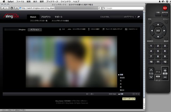The image size is (171, 112).
Task: Go channel down on the remote
Action: click(x=151, y=77)
